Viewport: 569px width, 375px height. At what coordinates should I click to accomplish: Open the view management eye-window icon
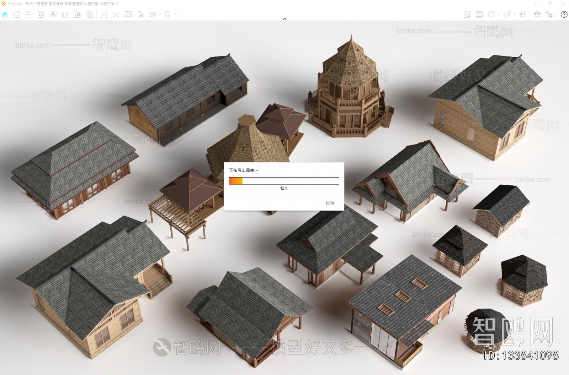point(41,15)
